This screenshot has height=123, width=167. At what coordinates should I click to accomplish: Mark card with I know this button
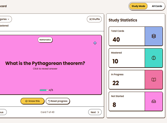(x=32, y=101)
